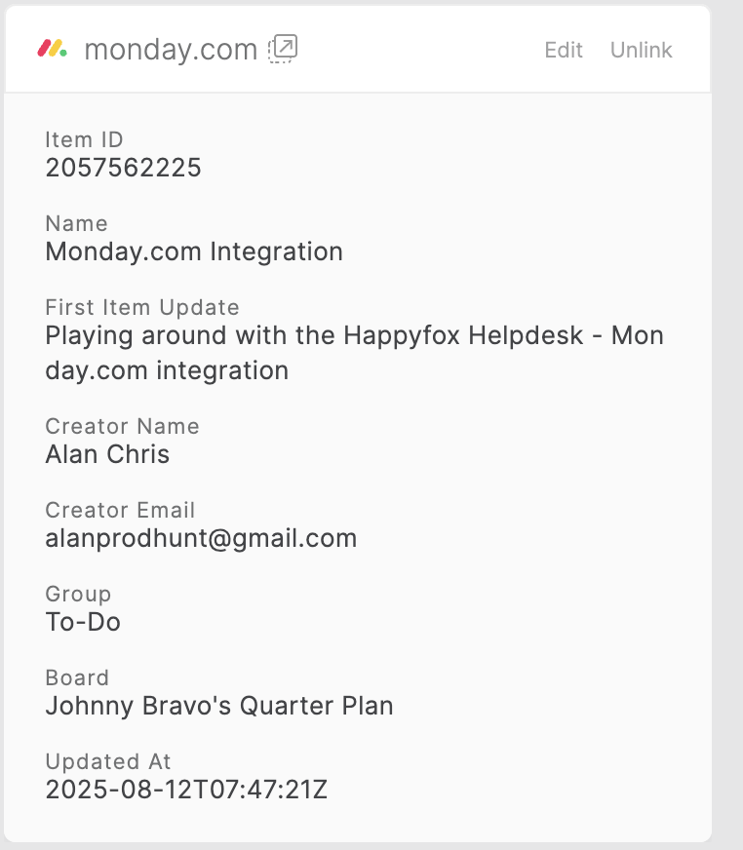743x850 pixels.
Task: Click the Creator Email label
Action: tap(120, 510)
